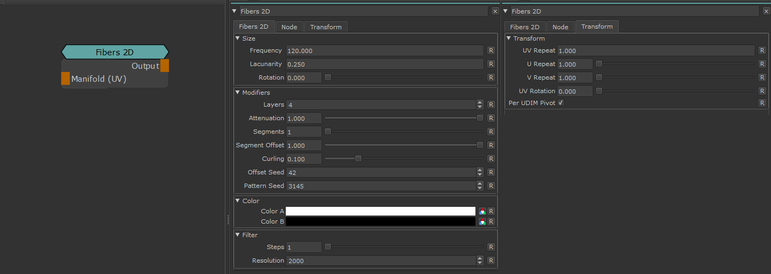Click the Output port on Fibers 2D node

(x=165, y=66)
